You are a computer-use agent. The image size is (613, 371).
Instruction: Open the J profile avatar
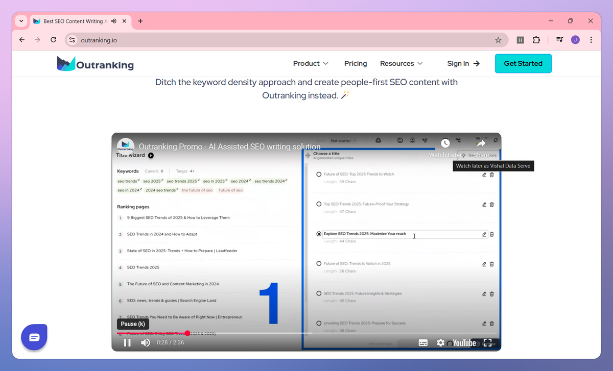575,40
